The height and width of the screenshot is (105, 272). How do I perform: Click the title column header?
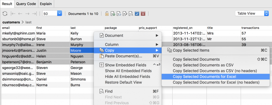pyautogui.click(x=224, y=28)
